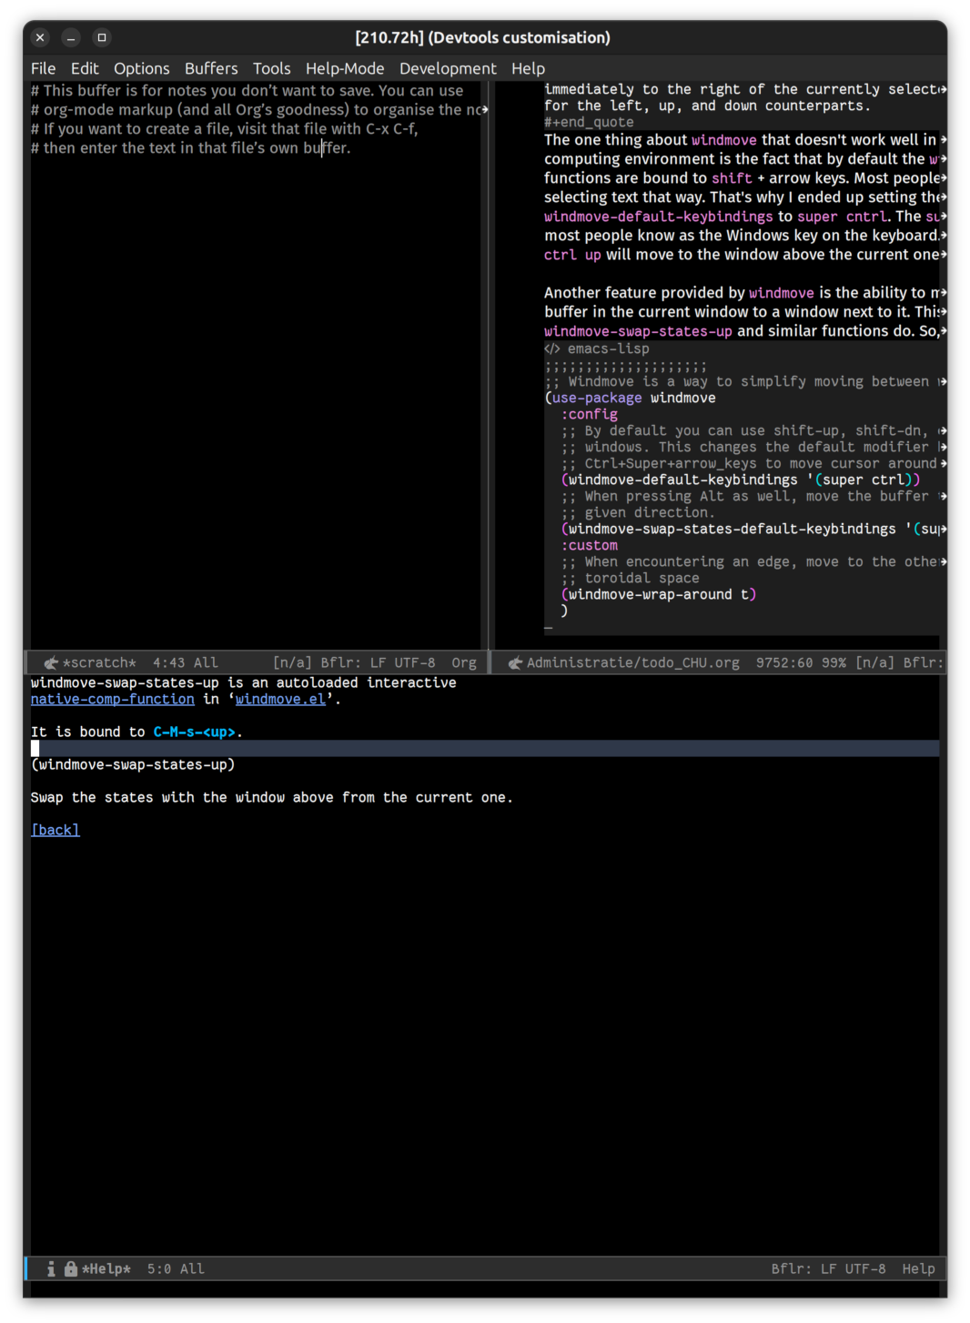Click the GNU icon beside Administratie/todo_CHU.org
The image size is (970, 1323).
pyautogui.click(x=515, y=663)
